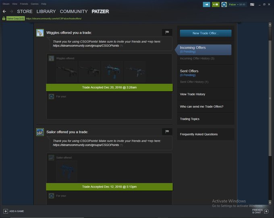The width and height of the screenshot is (274, 218).
Task: Go forward with the right arrow
Action: 11,12
